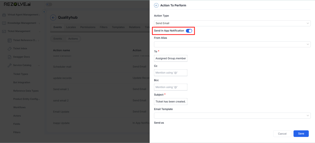
Task: Click the Ticket Reference Data icon
Action: [x=10, y=40]
